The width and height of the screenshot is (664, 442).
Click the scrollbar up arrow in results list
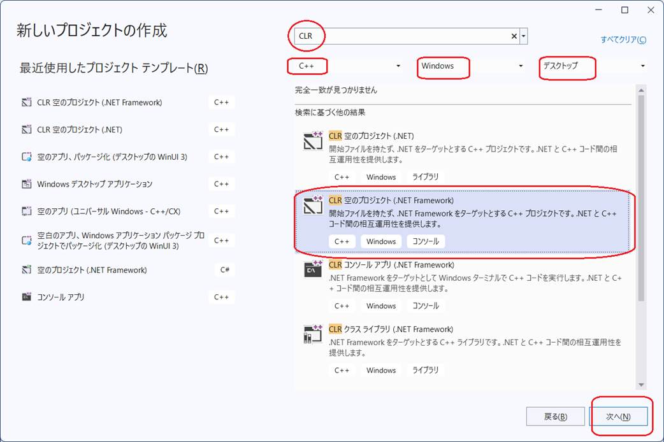641,90
